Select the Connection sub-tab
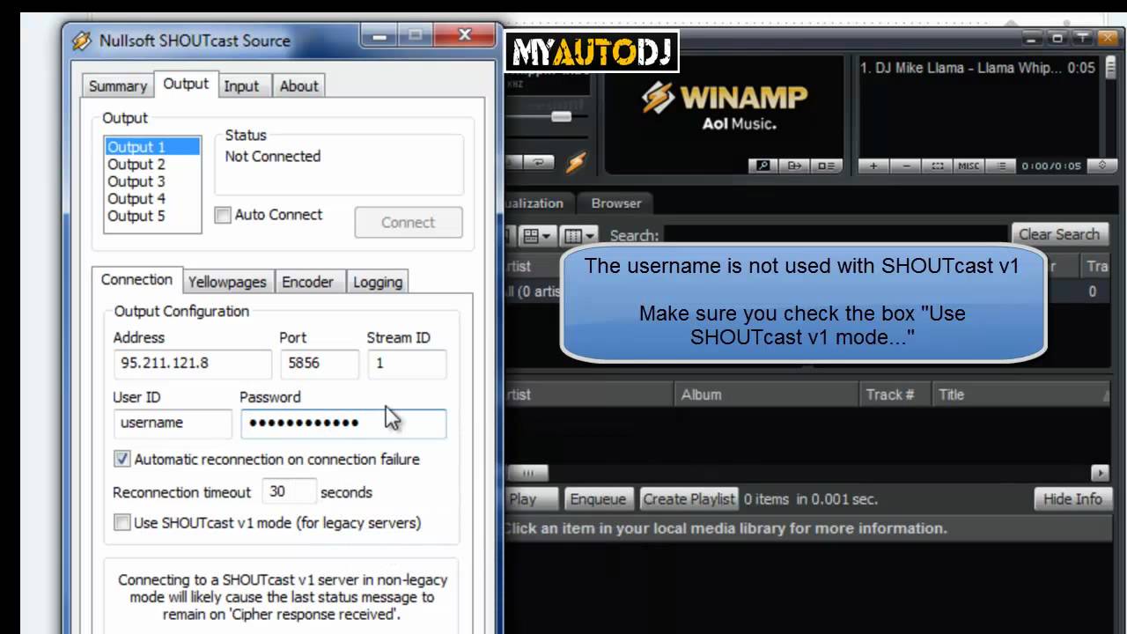 coord(136,279)
